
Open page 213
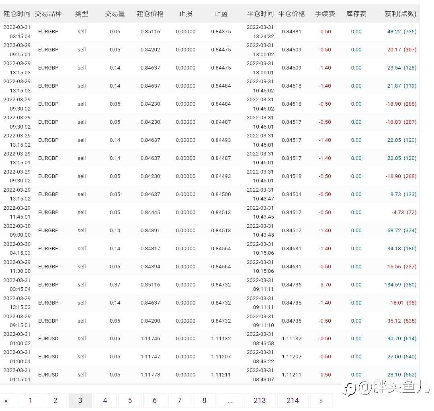(260, 401)
